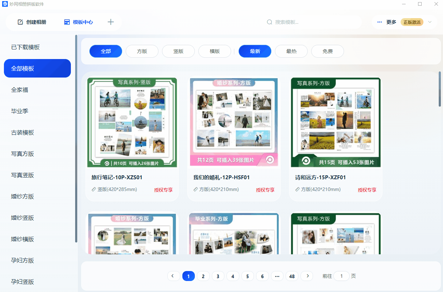Go to page 6
Image resolution: width=443 pixels, height=292 pixels.
pos(262,276)
